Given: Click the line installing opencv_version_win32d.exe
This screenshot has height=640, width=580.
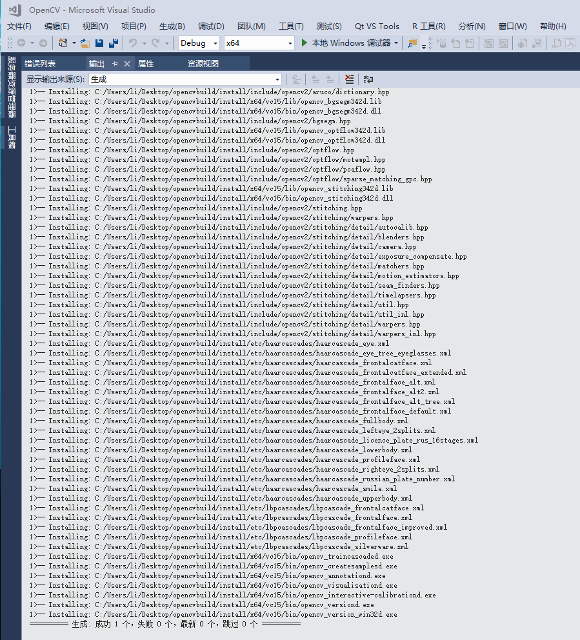Looking at the screenshot, I should [x=213, y=614].
